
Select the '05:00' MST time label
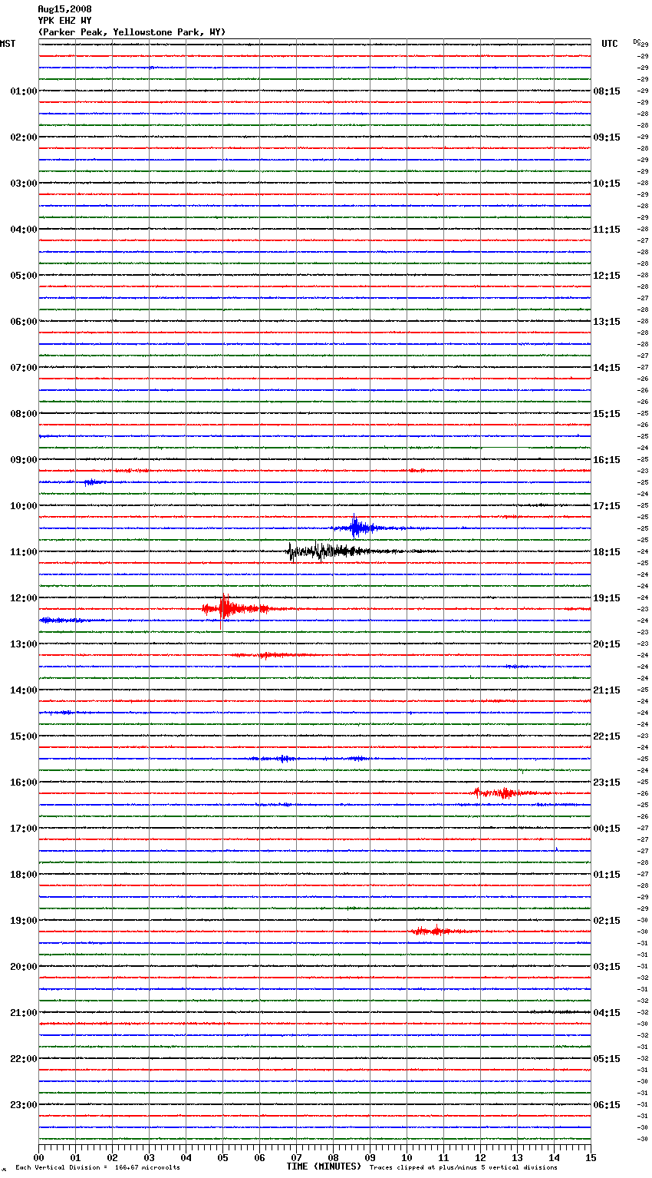(24, 276)
